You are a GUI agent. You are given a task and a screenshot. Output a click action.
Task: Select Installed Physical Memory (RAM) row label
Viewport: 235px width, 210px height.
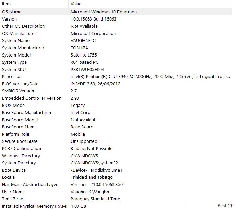click(x=35, y=206)
